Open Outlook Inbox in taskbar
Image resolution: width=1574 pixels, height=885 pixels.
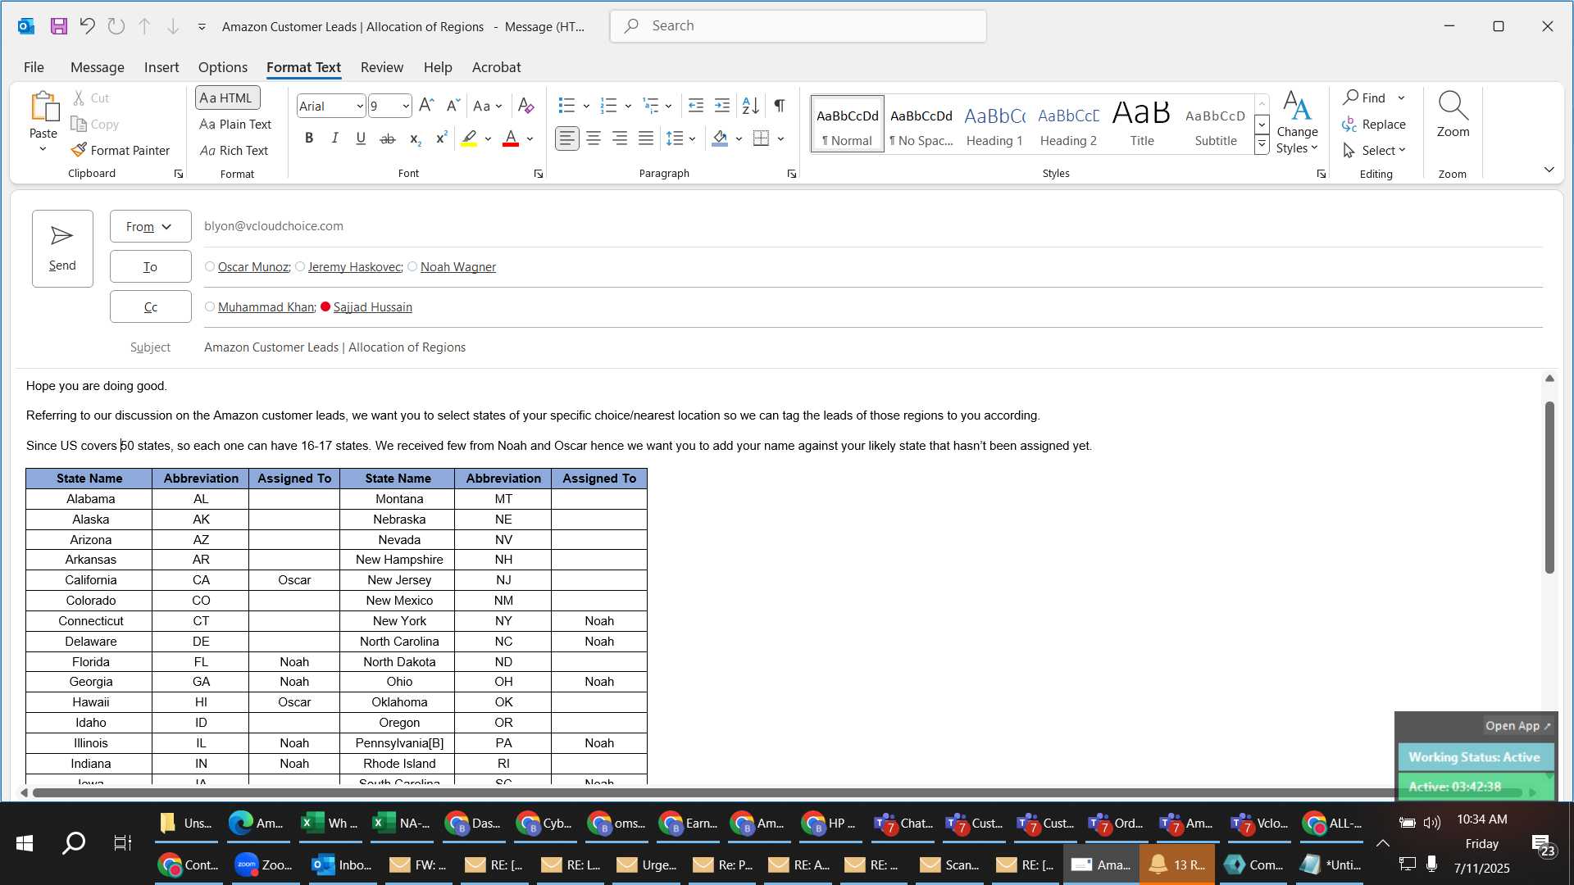[342, 865]
